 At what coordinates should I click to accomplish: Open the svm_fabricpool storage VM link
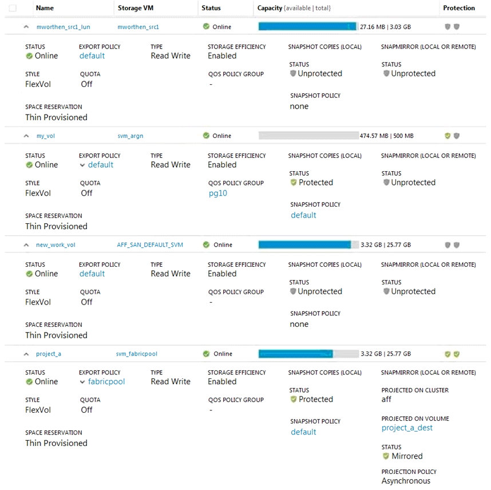click(137, 354)
